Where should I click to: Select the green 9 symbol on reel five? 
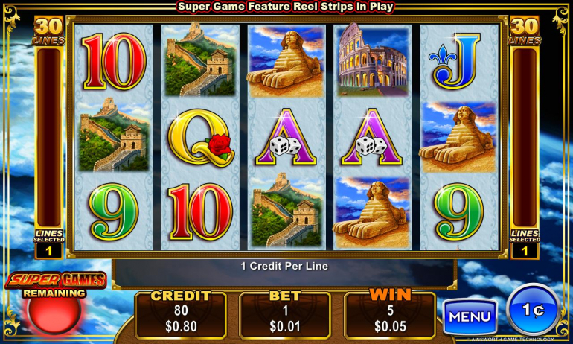point(458,212)
